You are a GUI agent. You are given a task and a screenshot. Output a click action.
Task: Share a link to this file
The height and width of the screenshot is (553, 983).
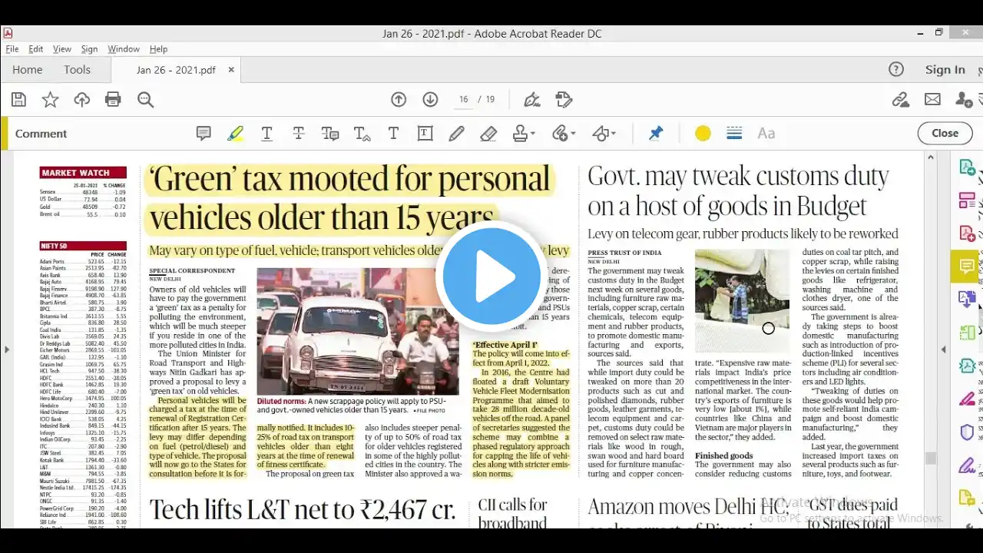(901, 99)
